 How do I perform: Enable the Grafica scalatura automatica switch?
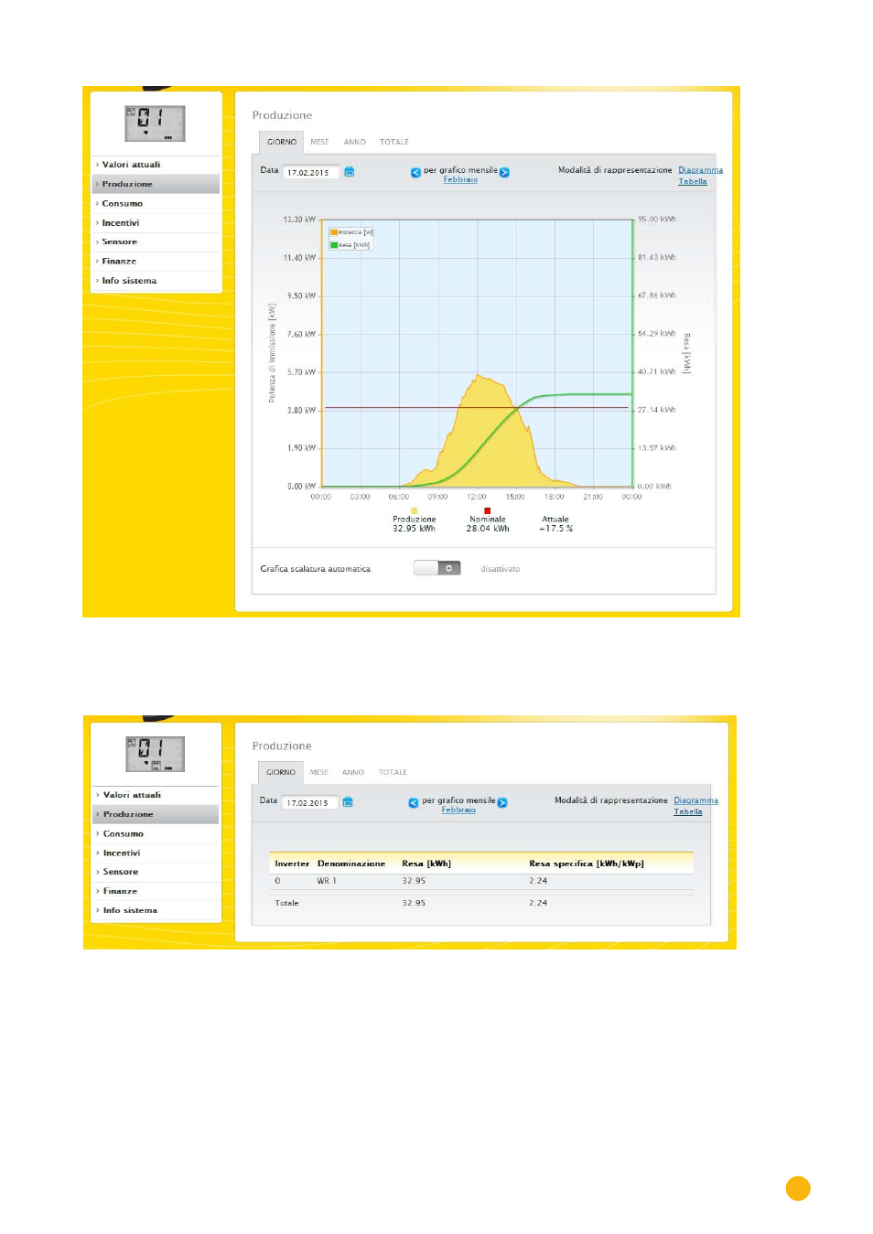click(x=436, y=568)
